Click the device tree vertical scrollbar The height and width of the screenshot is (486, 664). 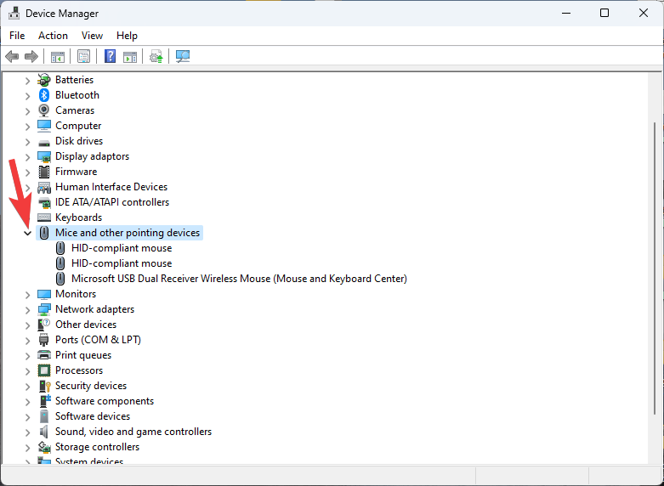click(x=655, y=268)
